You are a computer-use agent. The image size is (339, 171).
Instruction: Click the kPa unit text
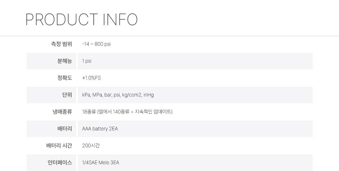tap(86, 95)
